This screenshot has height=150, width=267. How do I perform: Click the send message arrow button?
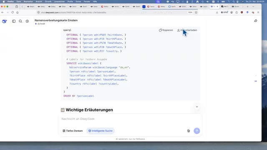196,131
